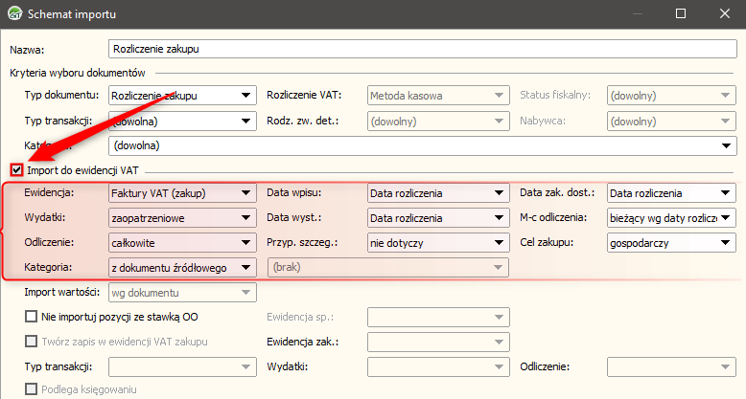Enable Nie importuj pozycji ze stawką OO
The width and height of the screenshot is (746, 399).
pos(31,317)
